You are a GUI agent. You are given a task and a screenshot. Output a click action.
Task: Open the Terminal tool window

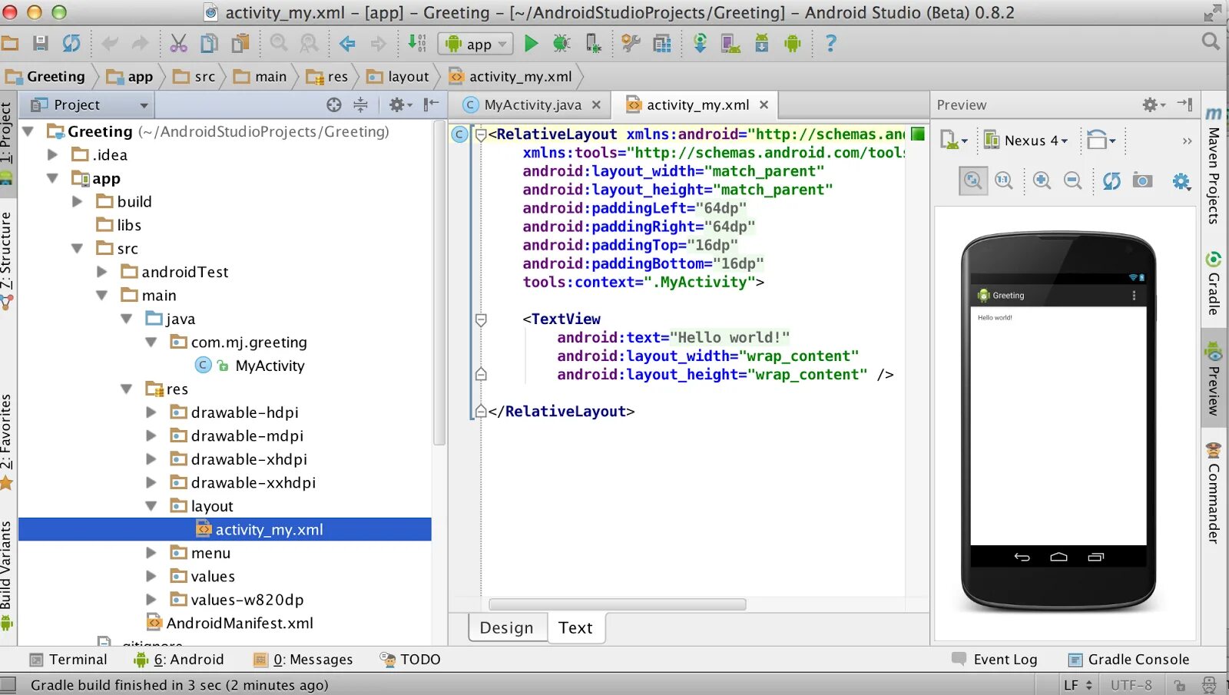68,660
